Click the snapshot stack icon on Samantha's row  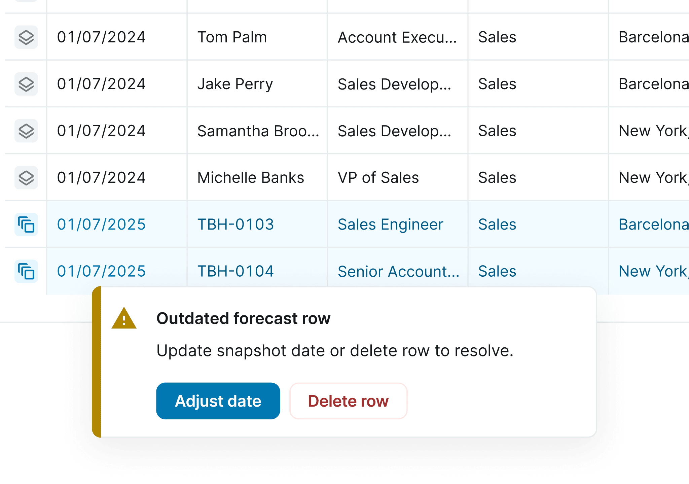(x=26, y=130)
